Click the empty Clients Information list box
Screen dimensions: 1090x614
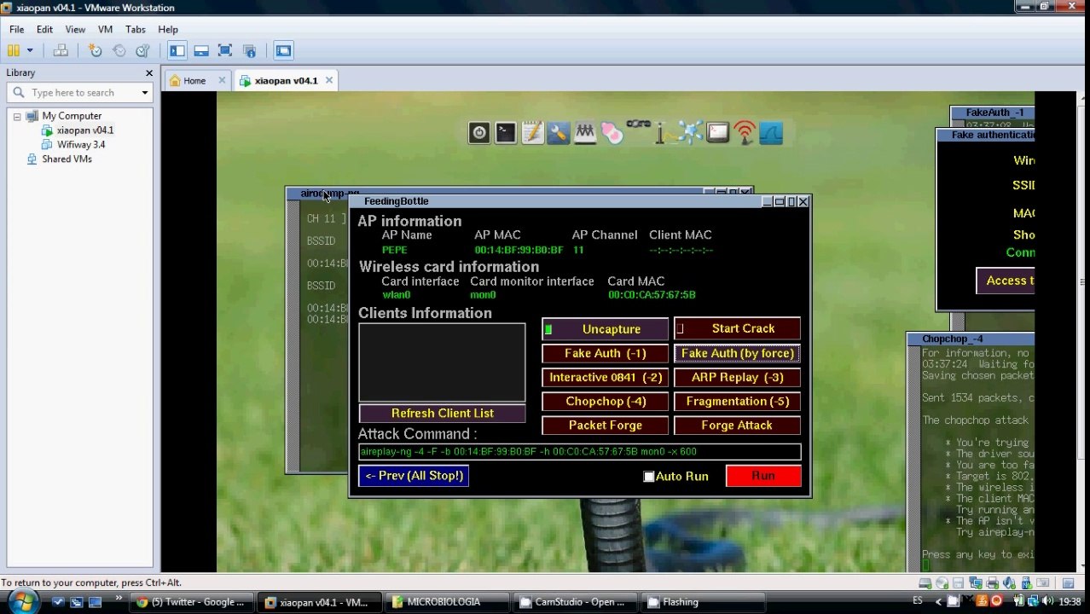point(442,362)
